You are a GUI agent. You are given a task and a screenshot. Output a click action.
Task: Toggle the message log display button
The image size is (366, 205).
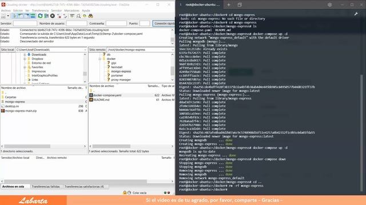click(x=15, y=16)
